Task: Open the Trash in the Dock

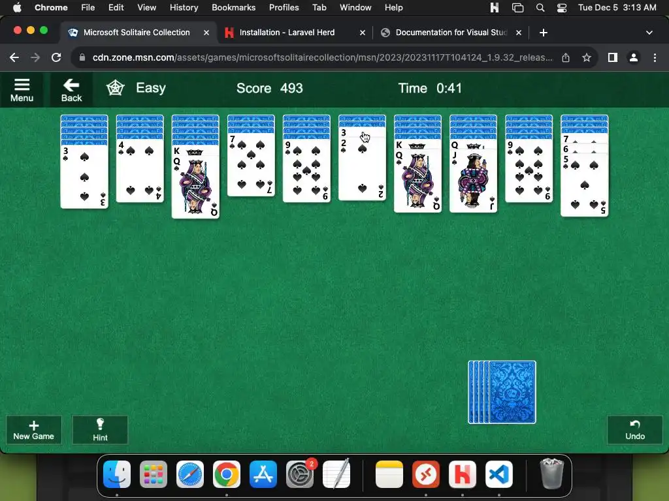Action: point(551,474)
